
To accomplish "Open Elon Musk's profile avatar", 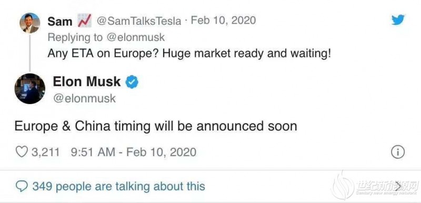I will tap(30, 88).
